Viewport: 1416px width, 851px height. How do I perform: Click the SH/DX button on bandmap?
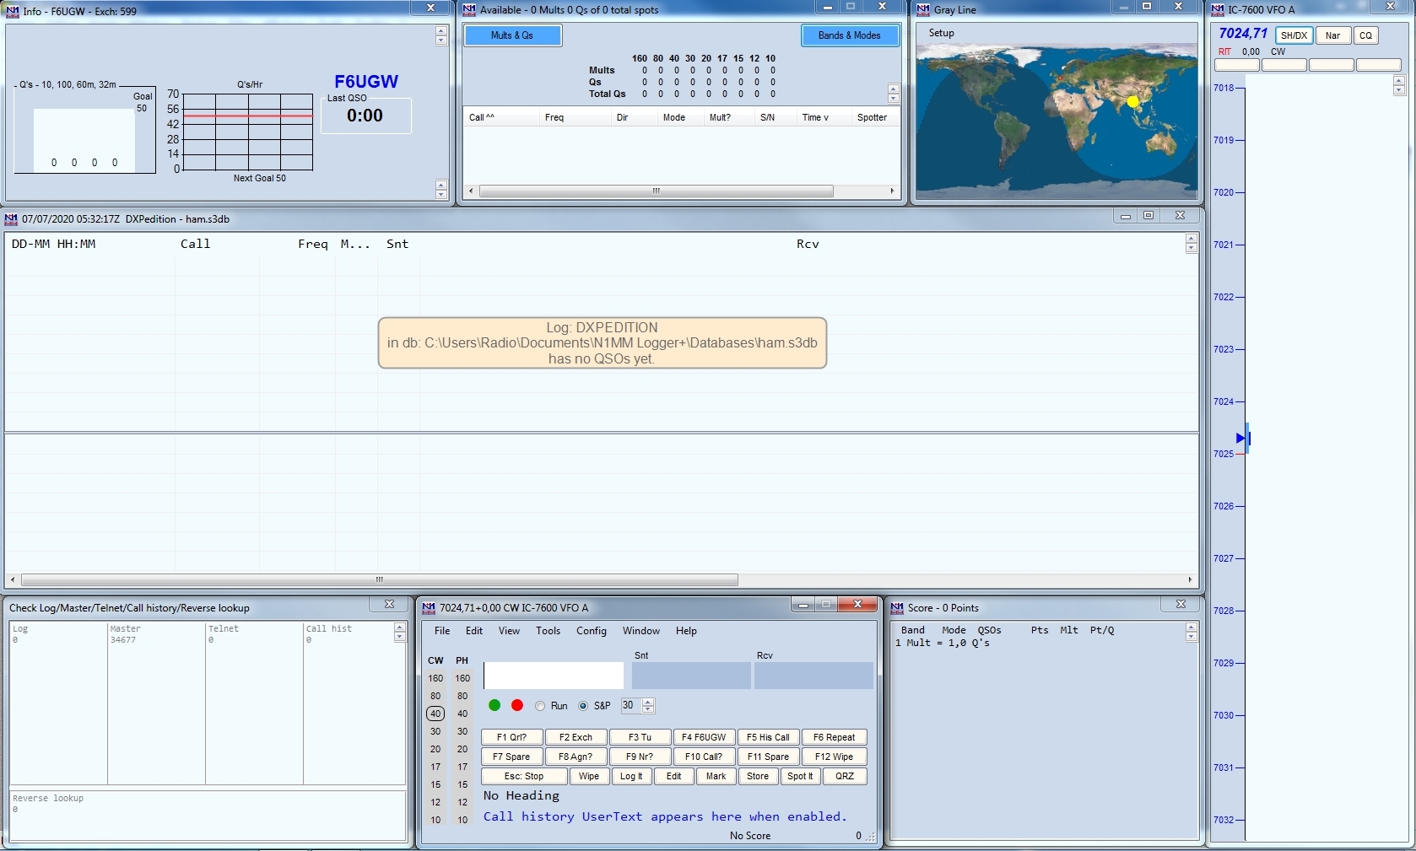[1294, 35]
